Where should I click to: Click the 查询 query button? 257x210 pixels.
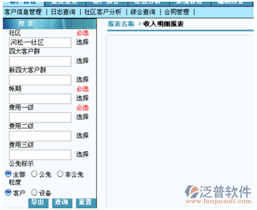click(62, 203)
